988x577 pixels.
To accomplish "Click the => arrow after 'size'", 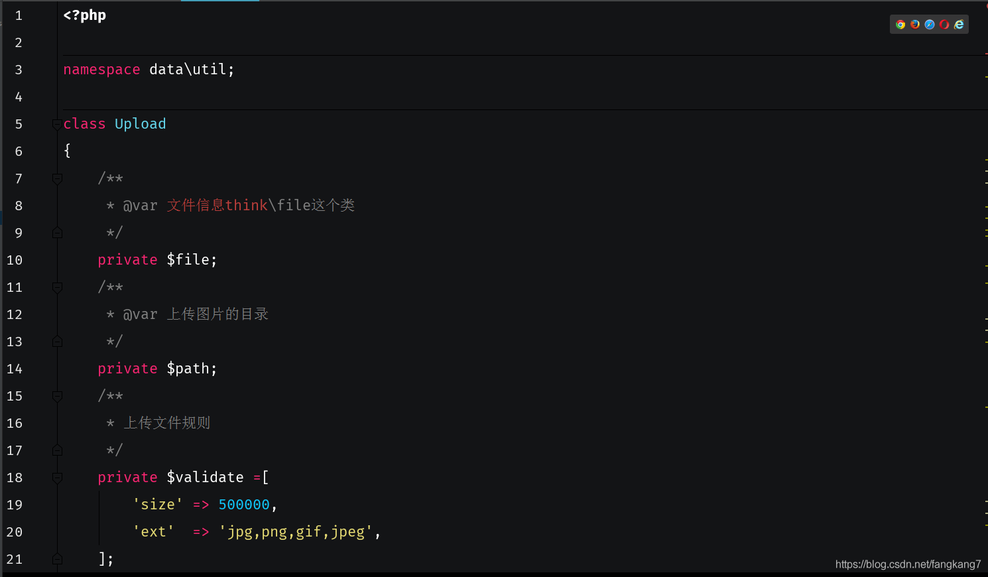I will [x=201, y=505].
